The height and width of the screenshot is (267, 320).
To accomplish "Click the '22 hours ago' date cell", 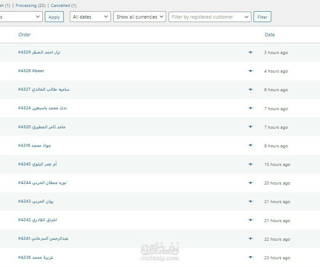I will pos(277,239).
